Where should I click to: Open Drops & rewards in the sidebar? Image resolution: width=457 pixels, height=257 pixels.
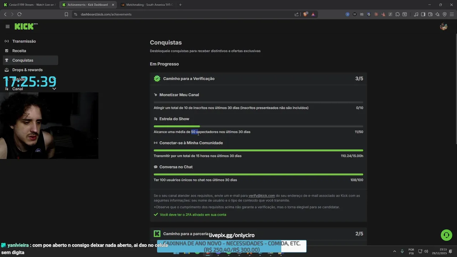point(30,70)
